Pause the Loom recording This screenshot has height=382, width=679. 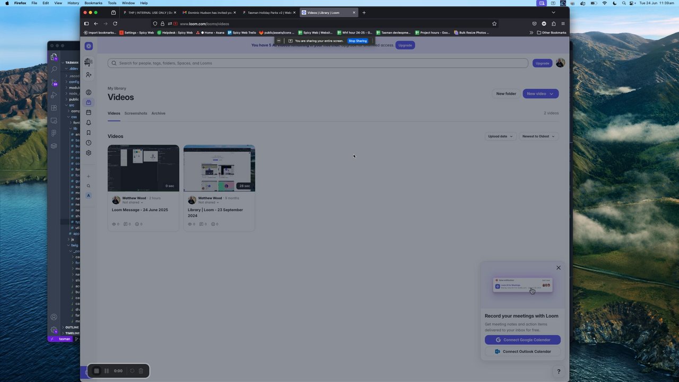(x=107, y=371)
